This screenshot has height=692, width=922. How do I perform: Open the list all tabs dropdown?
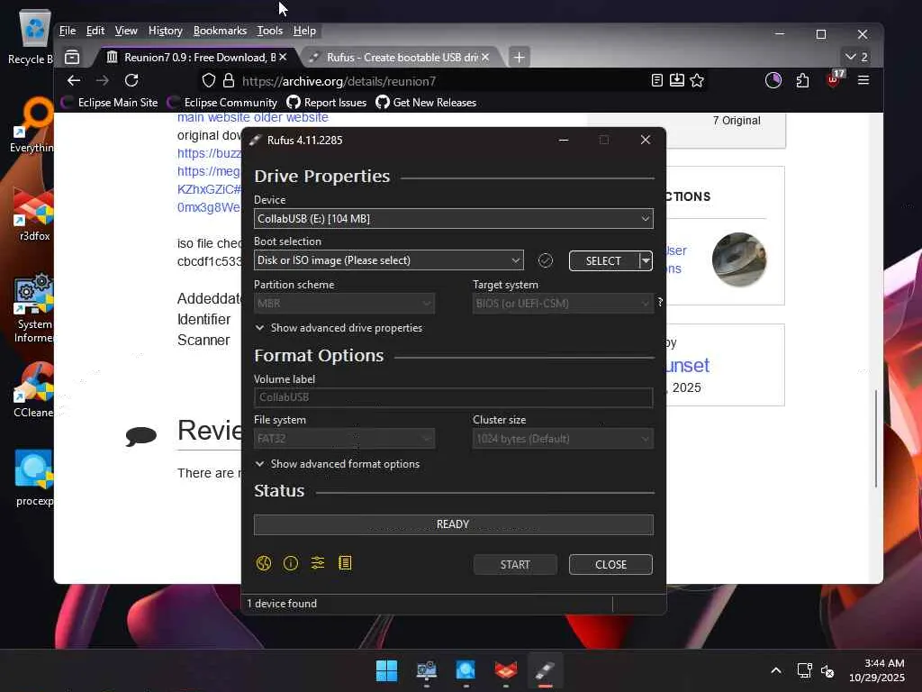[857, 57]
